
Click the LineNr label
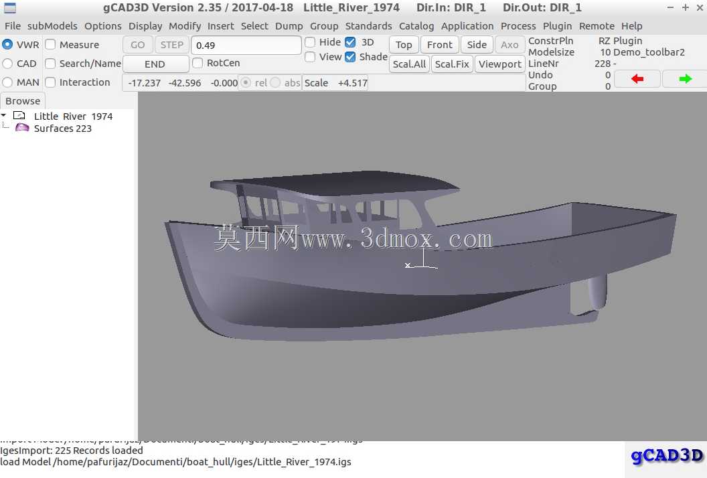click(543, 64)
